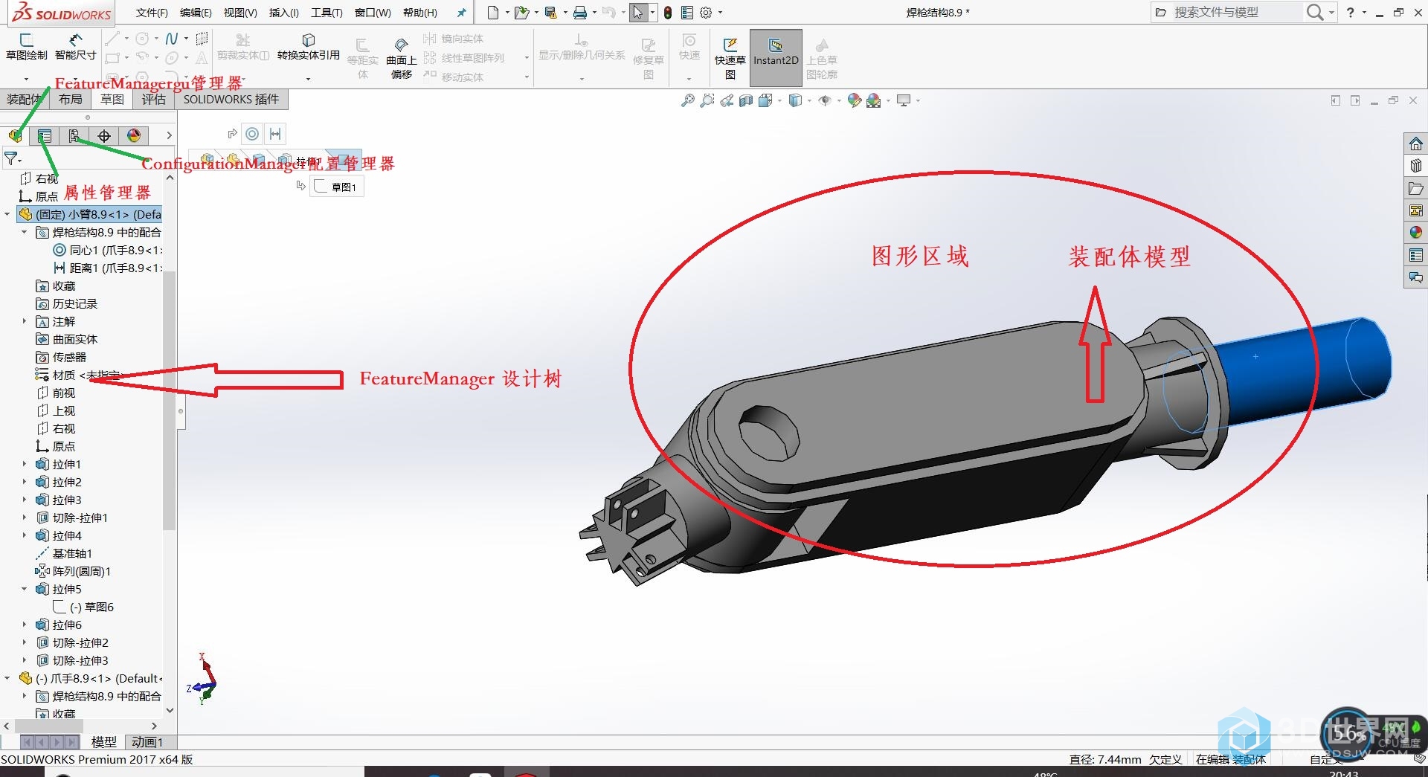Expand the 切除-拉伸2 feature node
This screenshot has width=1428, height=777.
(x=24, y=642)
